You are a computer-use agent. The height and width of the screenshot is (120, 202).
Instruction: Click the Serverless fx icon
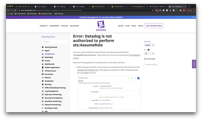(43, 74)
